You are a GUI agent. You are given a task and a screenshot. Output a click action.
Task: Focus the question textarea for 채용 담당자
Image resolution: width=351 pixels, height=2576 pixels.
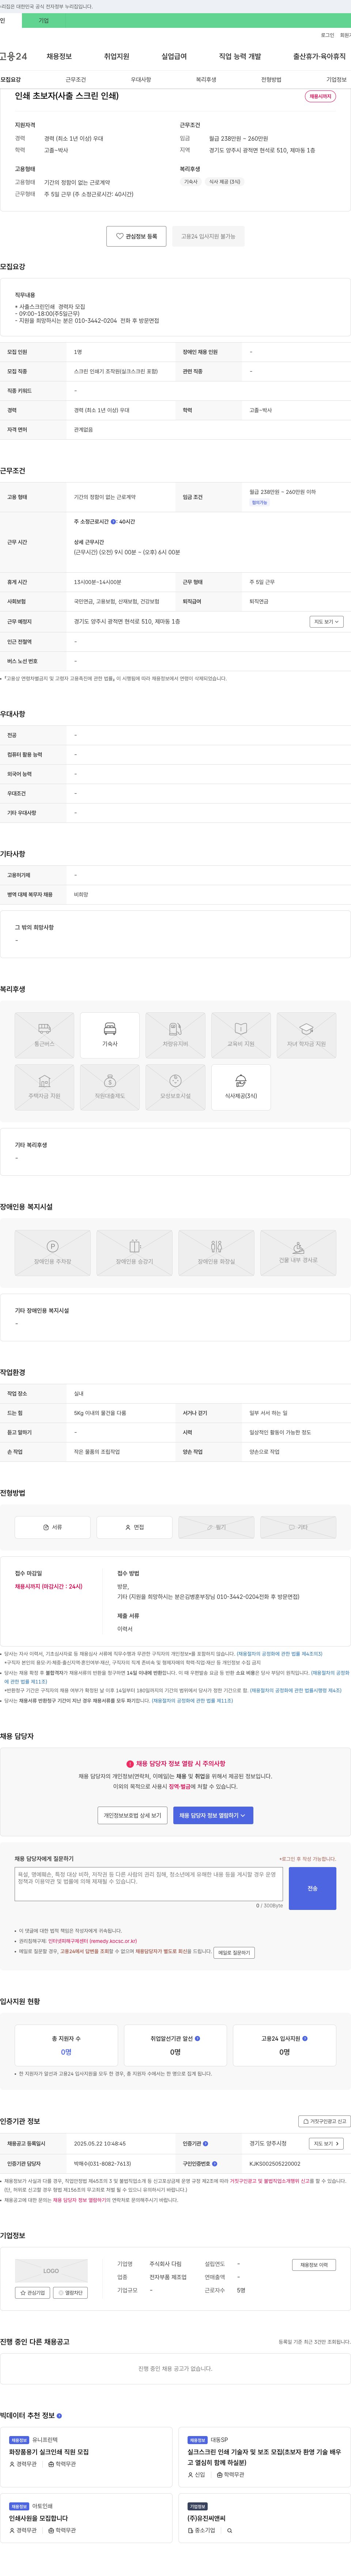[148, 1883]
